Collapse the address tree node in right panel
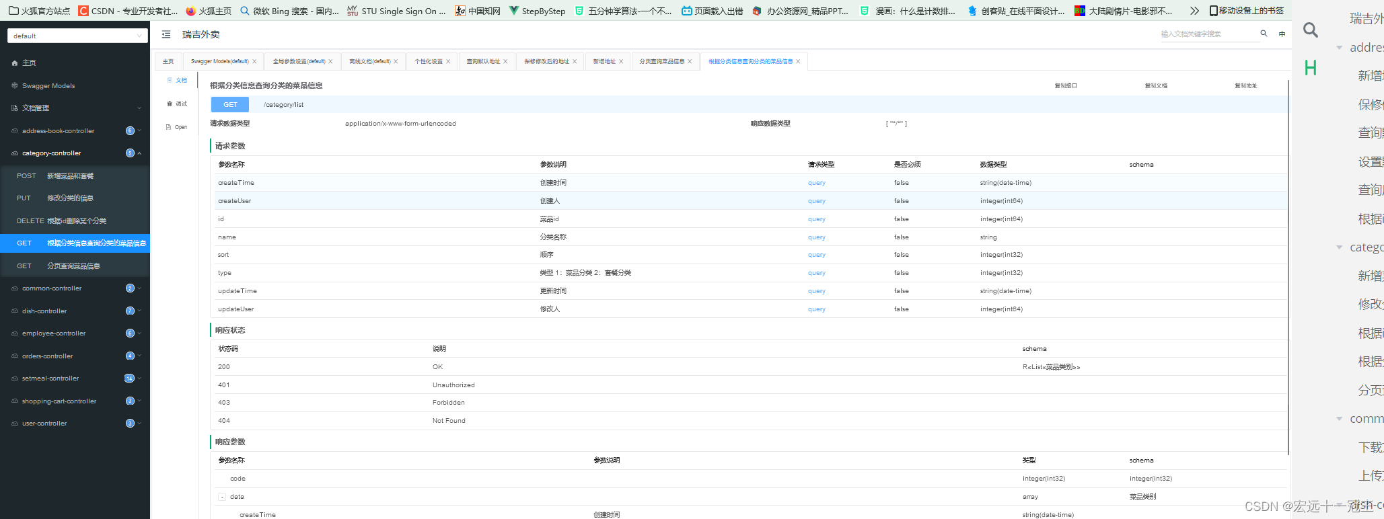This screenshot has width=1384, height=519. 1339,48
